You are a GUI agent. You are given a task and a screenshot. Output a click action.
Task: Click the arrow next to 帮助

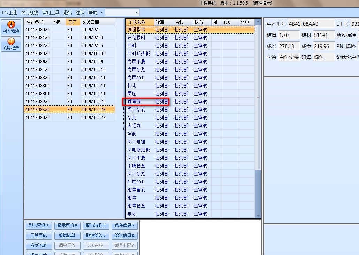(102, 13)
